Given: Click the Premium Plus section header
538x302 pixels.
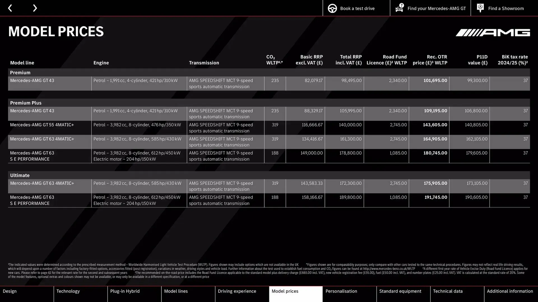Looking at the screenshot, I should click(26, 103).
